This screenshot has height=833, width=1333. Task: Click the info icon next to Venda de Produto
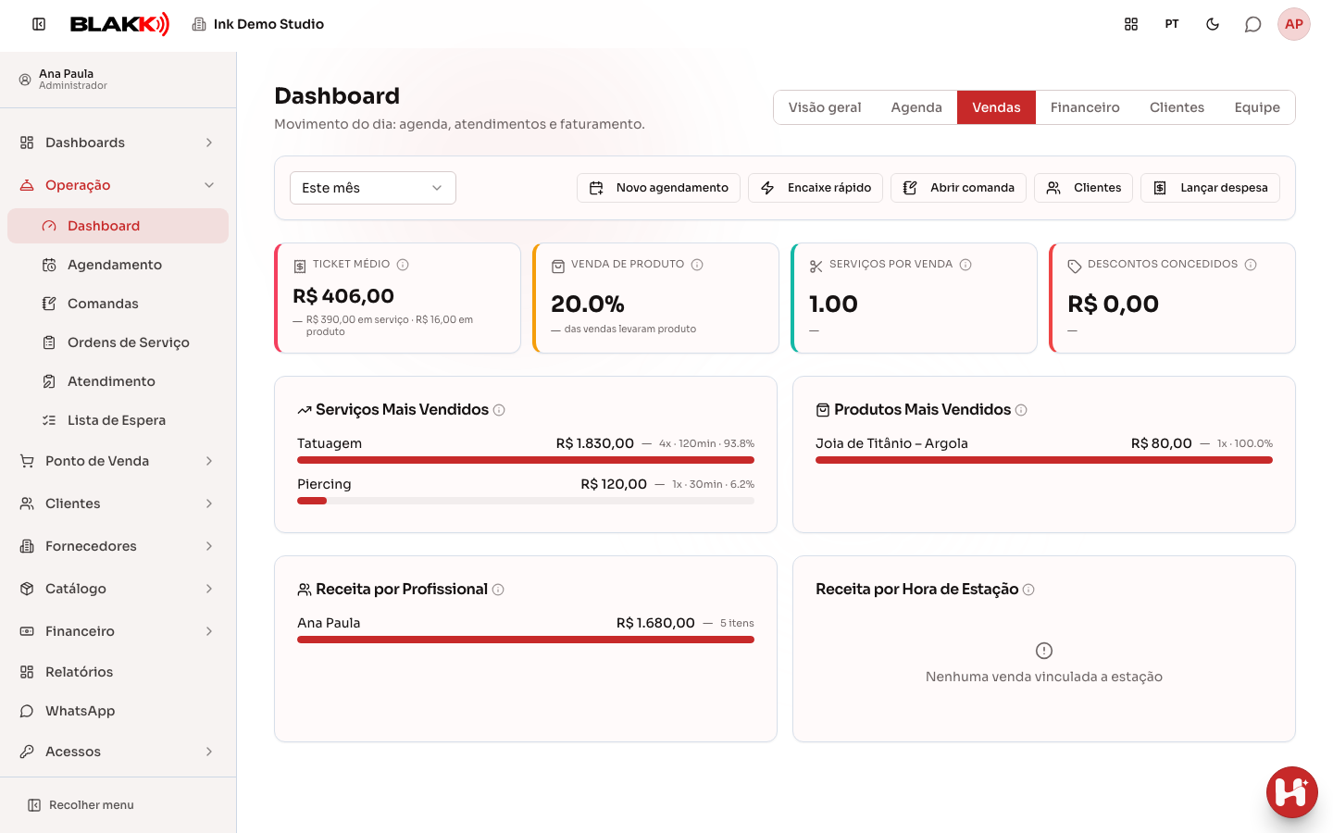pyautogui.click(x=697, y=265)
